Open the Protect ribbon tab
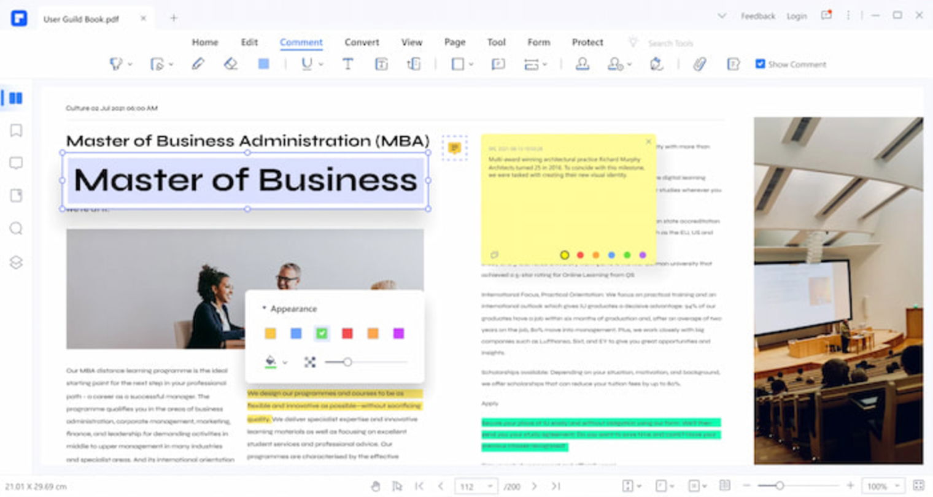The width and height of the screenshot is (933, 497). [x=587, y=42]
